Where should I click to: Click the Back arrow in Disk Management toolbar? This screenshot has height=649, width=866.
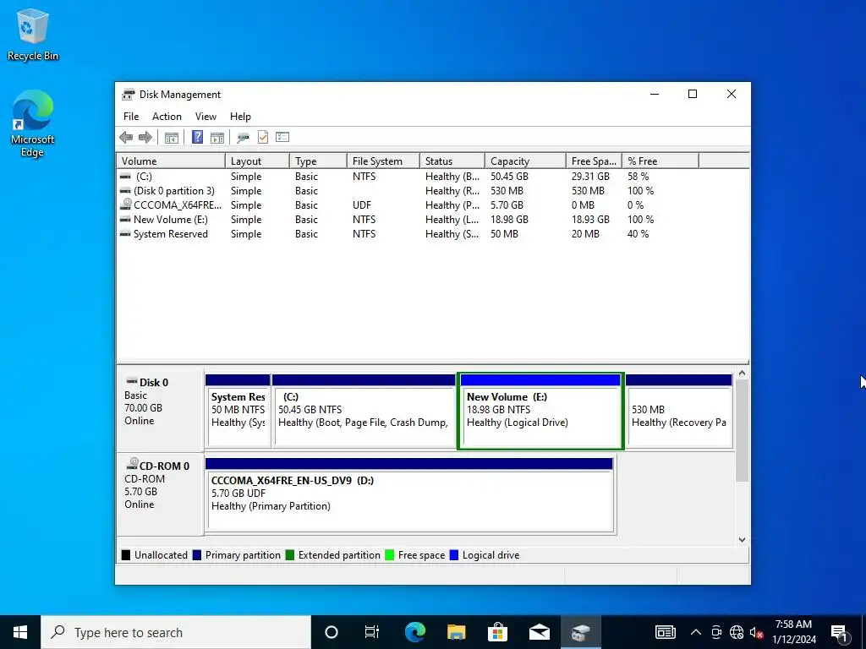126,138
